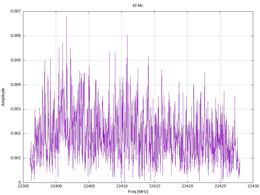Click the plot title "Ef-Mc"
This screenshot has height=195, width=260.
click(138, 6)
